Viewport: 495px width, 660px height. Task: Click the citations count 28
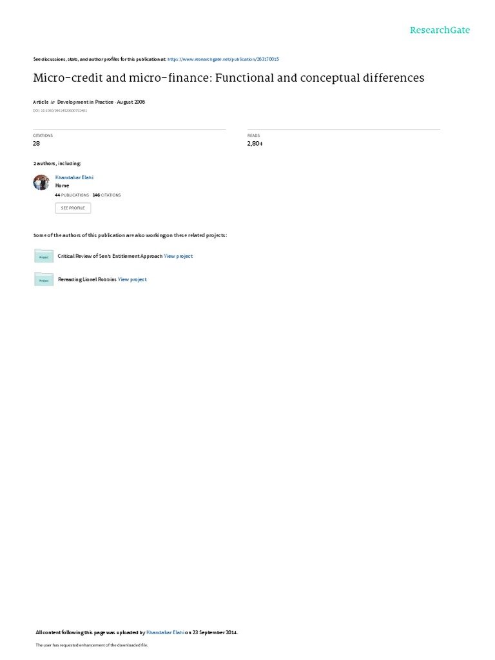pos(37,144)
